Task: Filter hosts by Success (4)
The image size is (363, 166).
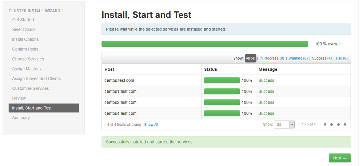Action: [x=322, y=58]
